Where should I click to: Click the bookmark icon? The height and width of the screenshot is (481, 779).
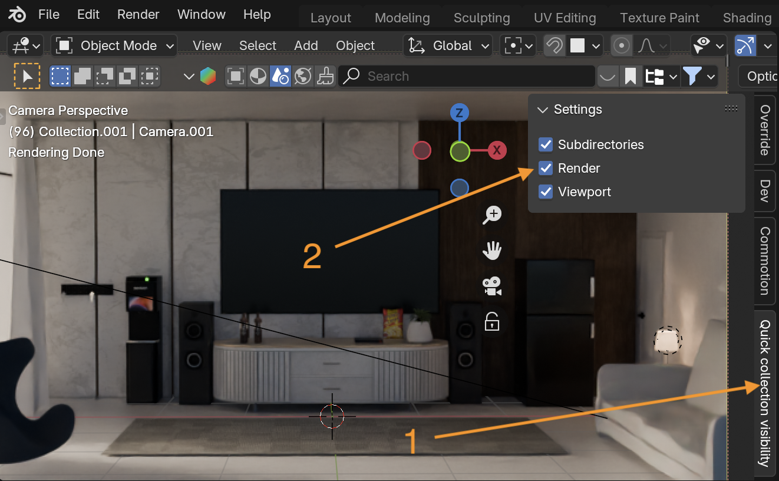click(x=630, y=76)
